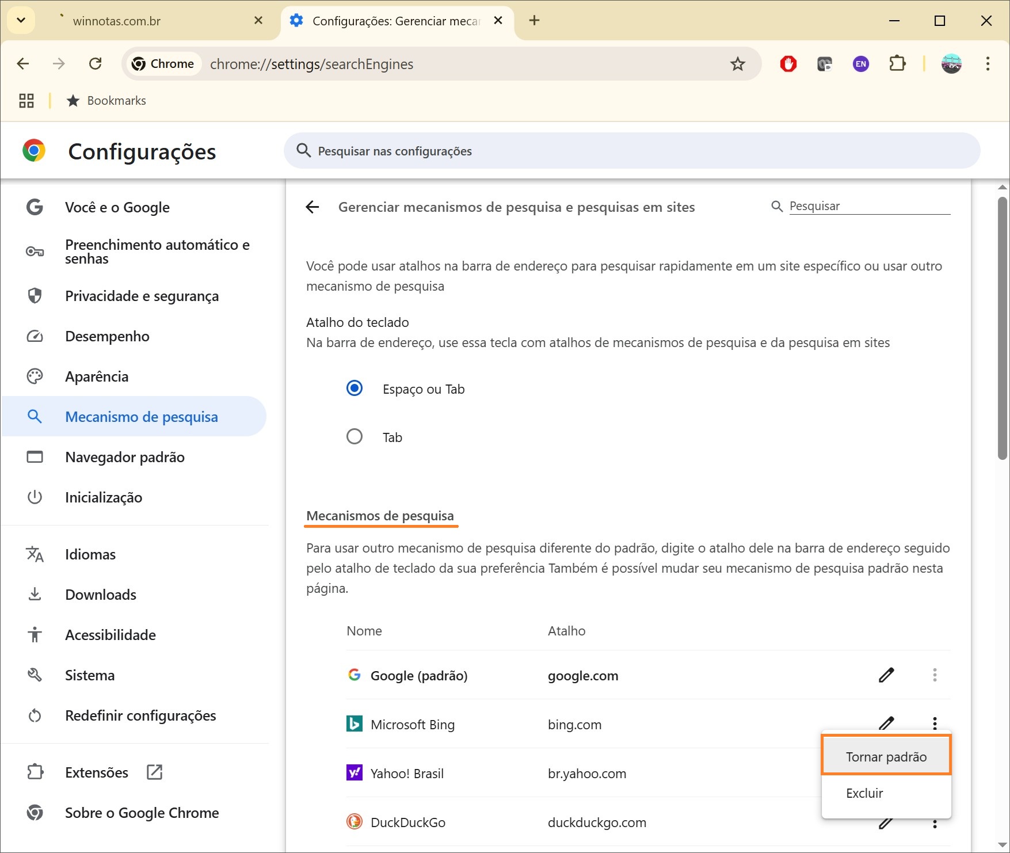The image size is (1010, 853).
Task: Click the scrollbar up arrow
Action: click(x=1003, y=187)
